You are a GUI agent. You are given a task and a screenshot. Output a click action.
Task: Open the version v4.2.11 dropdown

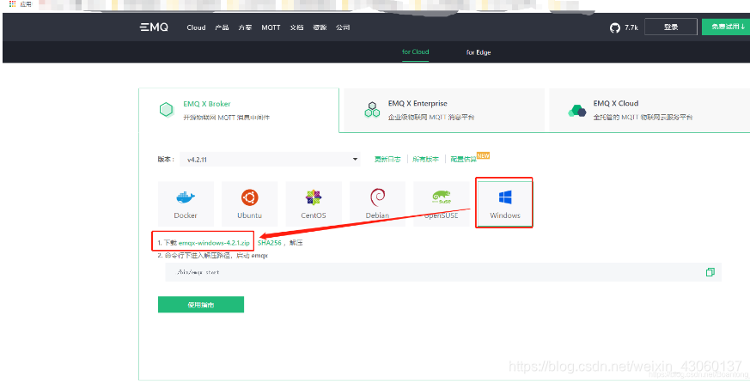tap(271, 159)
